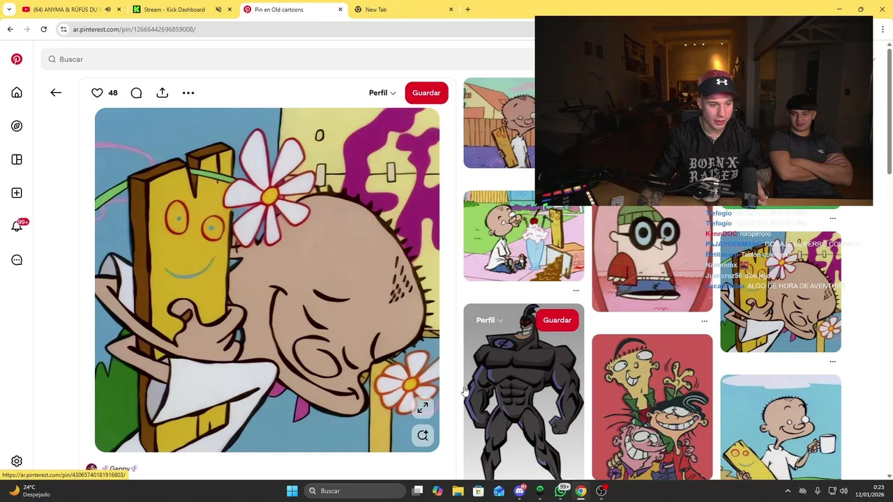Close the New Tab tab

(451, 10)
